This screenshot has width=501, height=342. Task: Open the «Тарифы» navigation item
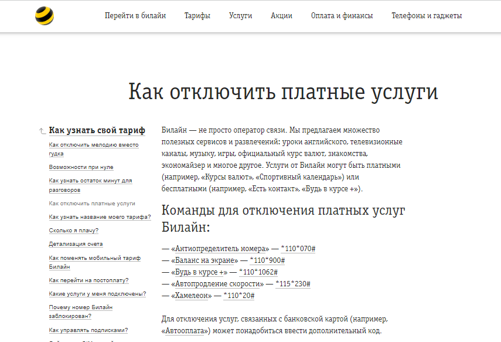(197, 16)
